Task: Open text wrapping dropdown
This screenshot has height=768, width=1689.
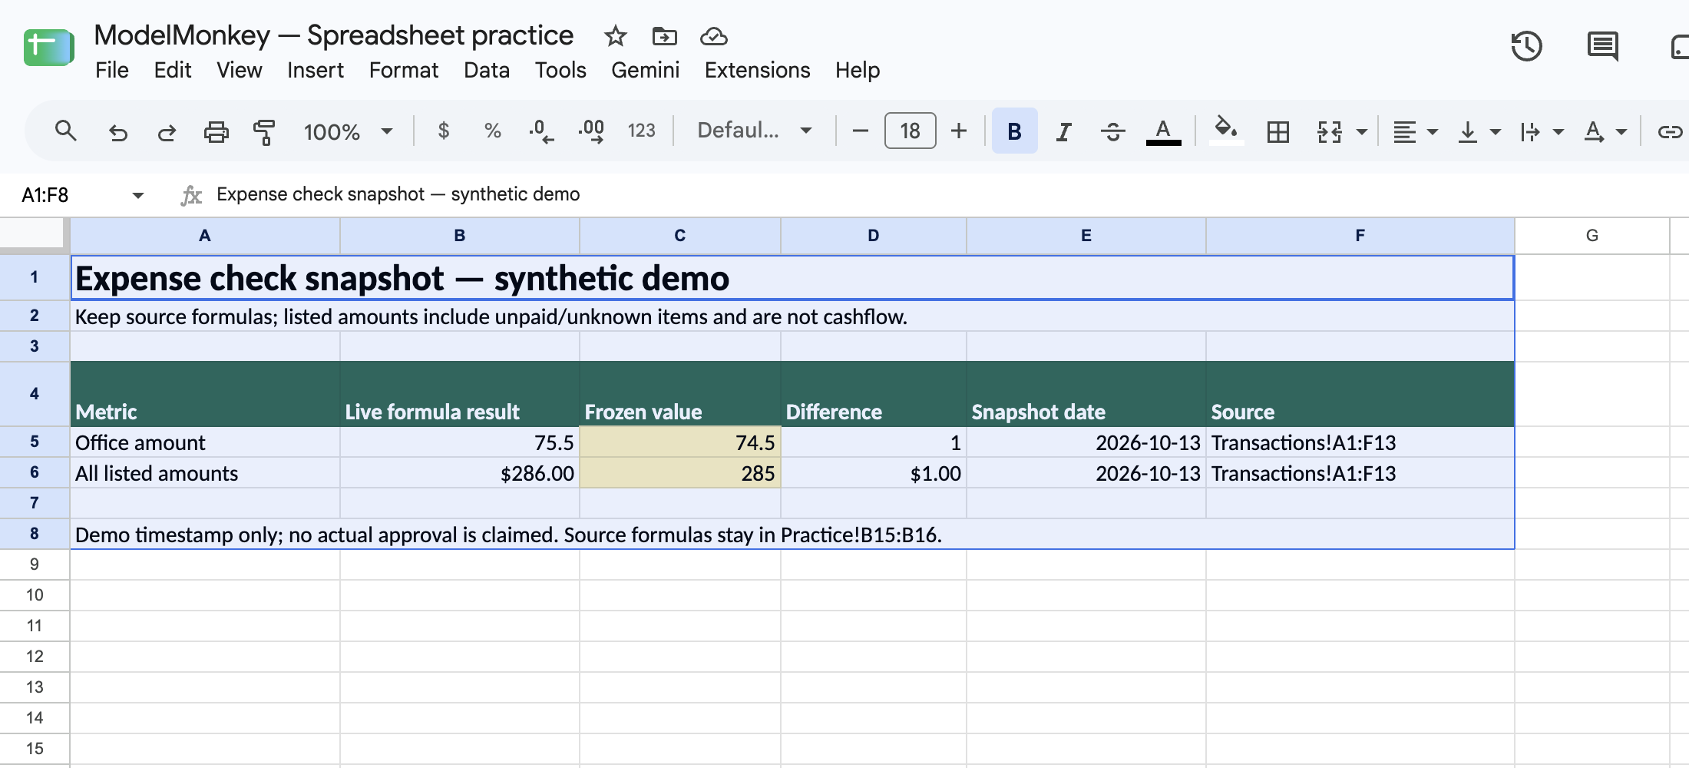Action: coord(1541,132)
